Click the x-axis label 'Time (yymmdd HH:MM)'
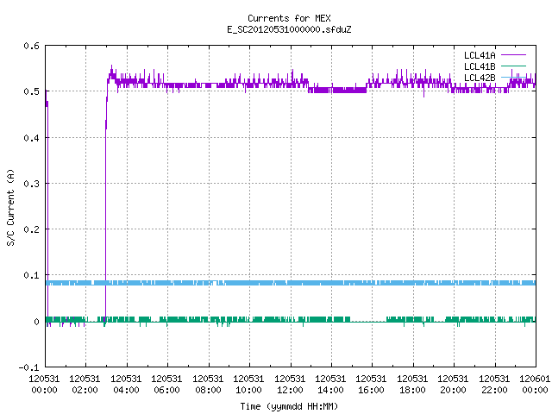The height and width of the screenshot is (414, 552). (289, 406)
